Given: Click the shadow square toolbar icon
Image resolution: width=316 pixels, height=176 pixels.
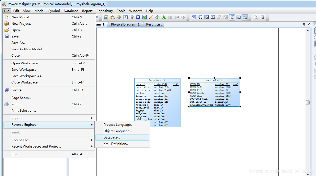Looking at the screenshot, I should pos(138,17).
